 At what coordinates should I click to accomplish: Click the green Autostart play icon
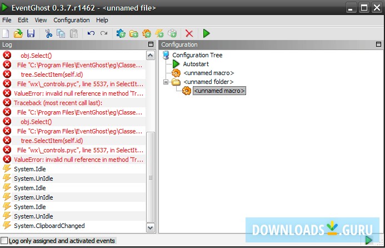tap(176, 64)
